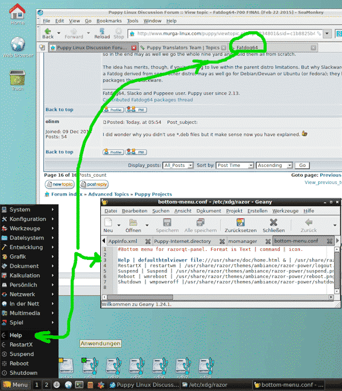342x391 pixels.
Task: Open the sdb8 USB drive icon
Action: pos(206,368)
